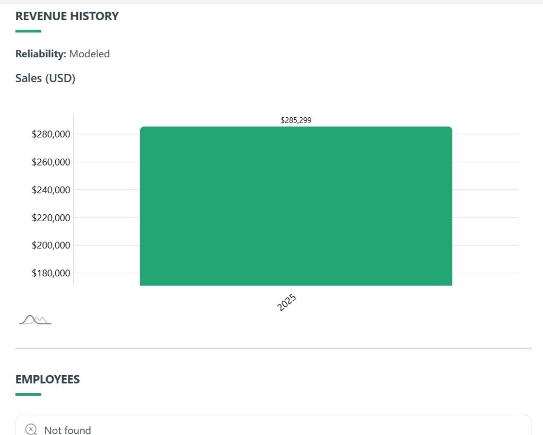The width and height of the screenshot is (543, 435).
Task: Click the $280,000 y-axis label
Action: click(51, 134)
